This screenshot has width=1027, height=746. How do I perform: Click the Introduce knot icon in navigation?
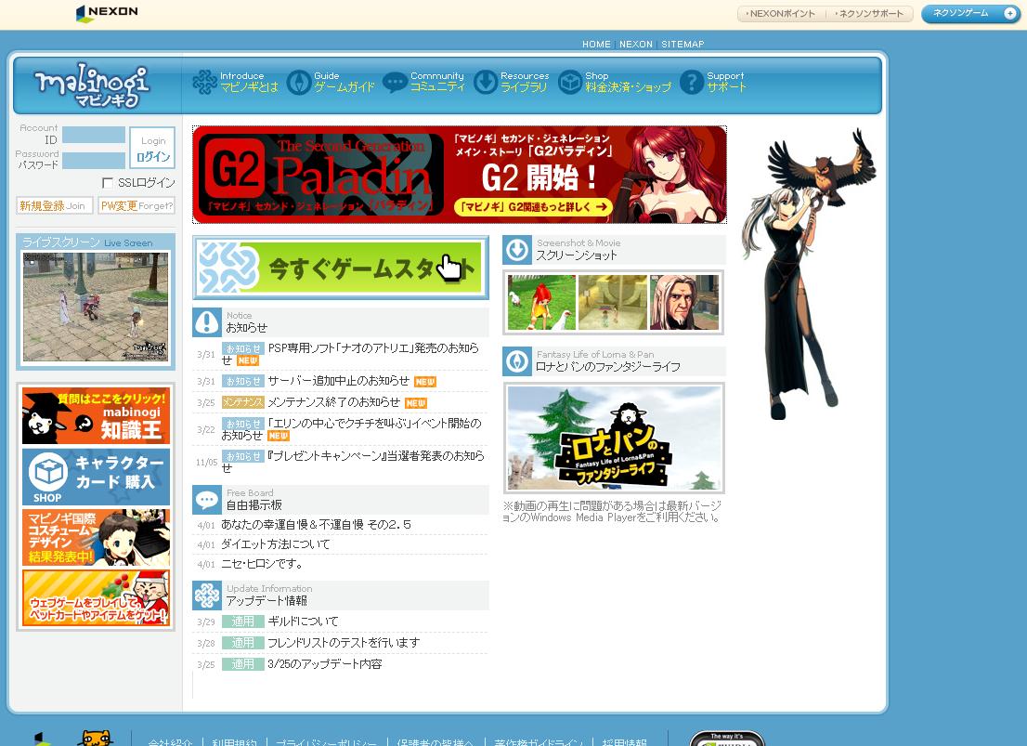pos(204,83)
